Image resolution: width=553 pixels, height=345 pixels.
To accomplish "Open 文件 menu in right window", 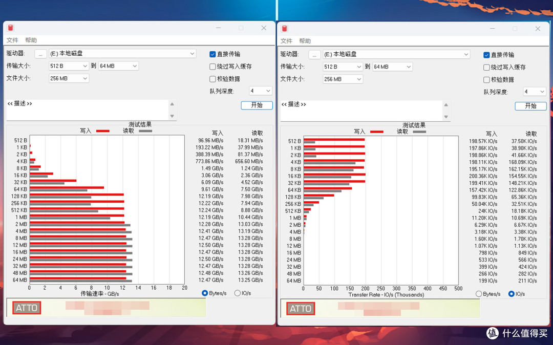I will coord(286,40).
